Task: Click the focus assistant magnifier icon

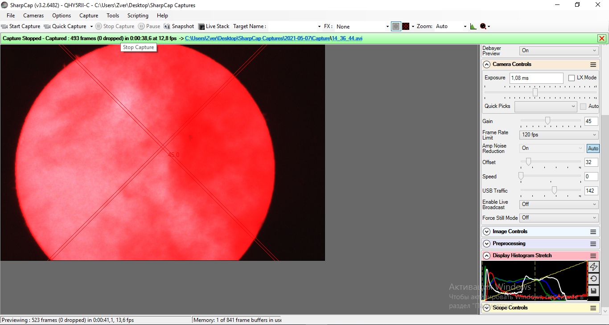Action: [x=483, y=26]
